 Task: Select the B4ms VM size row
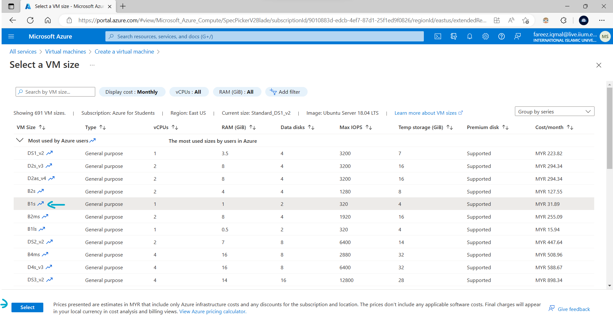tap(304, 254)
